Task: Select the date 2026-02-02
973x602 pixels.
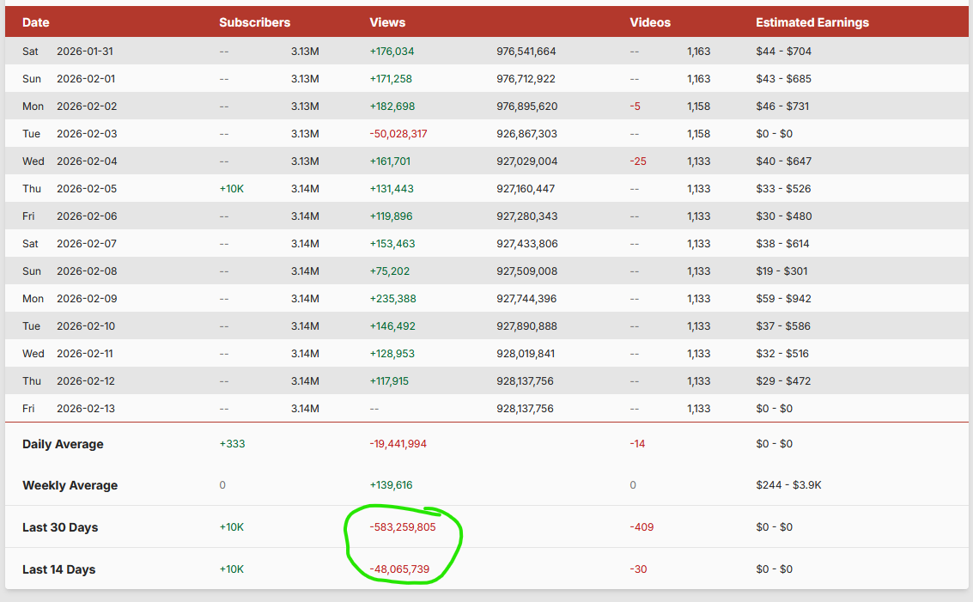Action: [87, 106]
